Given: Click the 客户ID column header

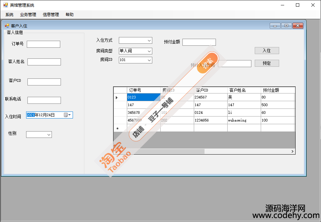Looking at the screenshot, I should (x=211, y=90).
